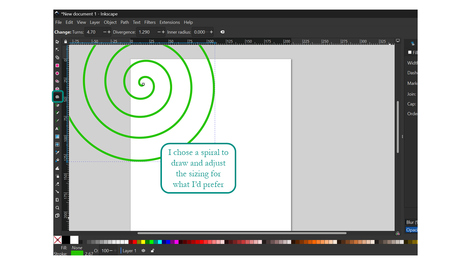Select the Connector tool

point(57,192)
